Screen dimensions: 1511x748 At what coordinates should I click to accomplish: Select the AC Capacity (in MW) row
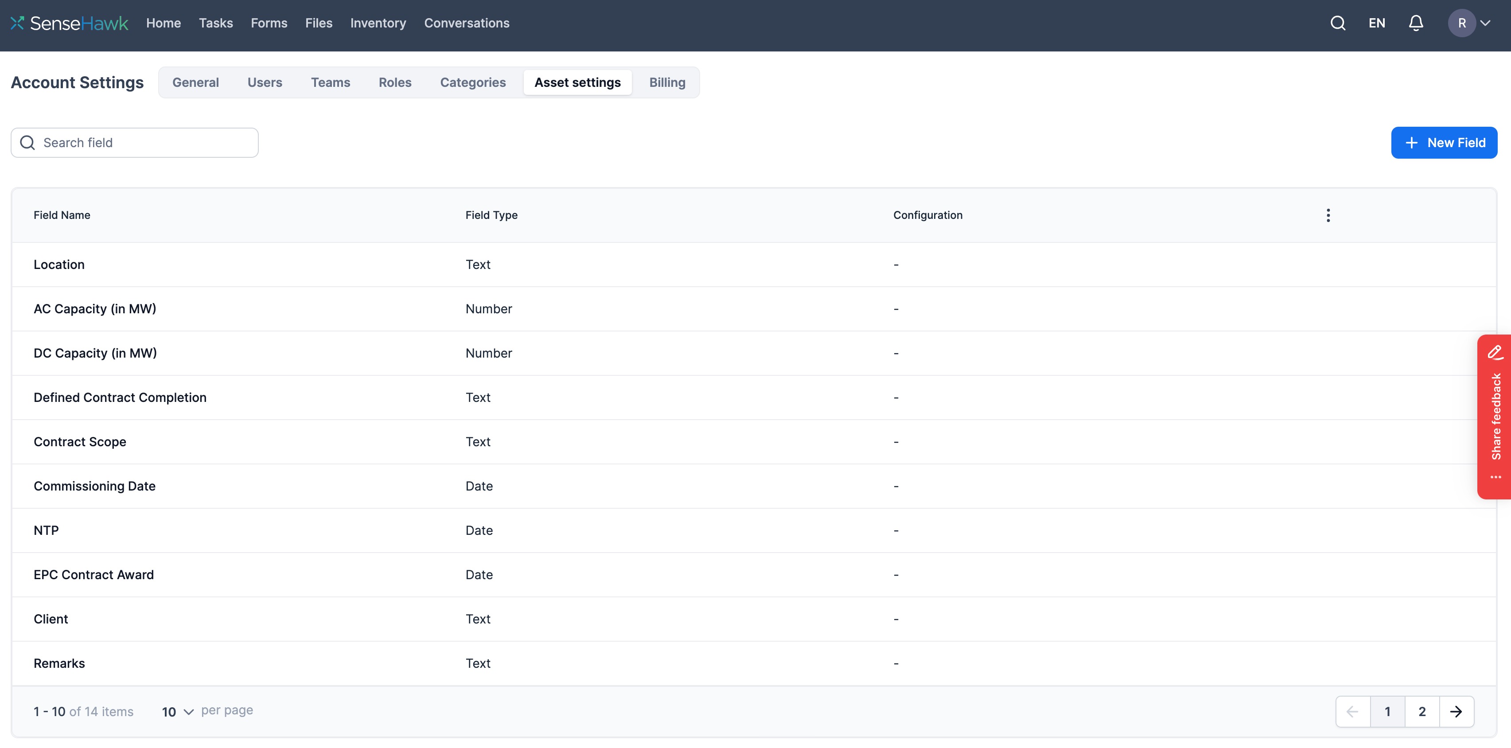point(754,308)
